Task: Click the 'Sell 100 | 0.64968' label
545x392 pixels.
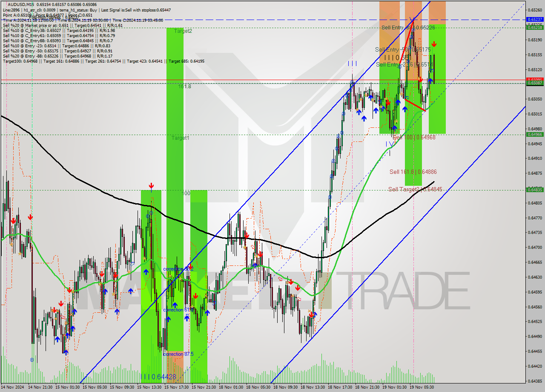Action: coord(414,138)
